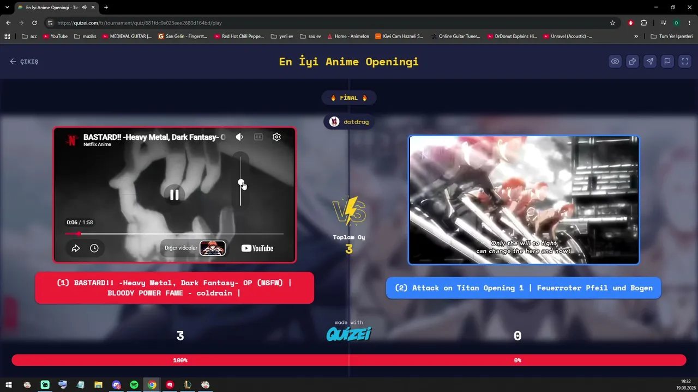This screenshot has width=698, height=392.
Task: Open Diğer videolar suggestions
Action: (195, 248)
